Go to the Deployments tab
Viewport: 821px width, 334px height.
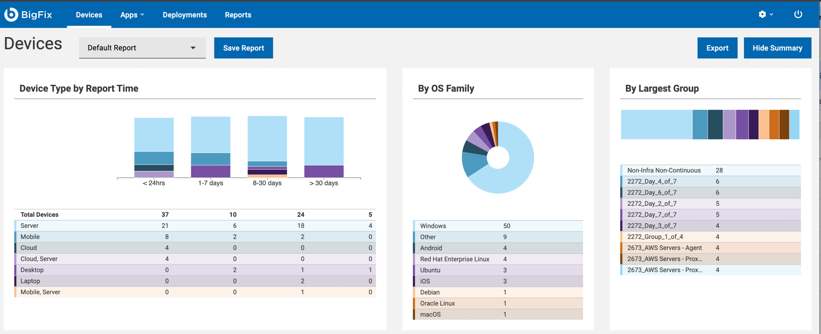click(184, 15)
